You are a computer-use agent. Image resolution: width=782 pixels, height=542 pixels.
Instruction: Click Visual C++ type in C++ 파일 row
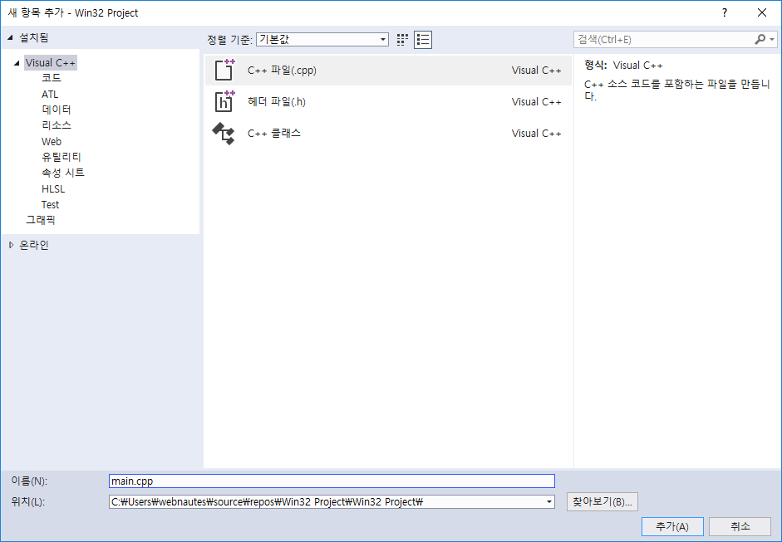tap(536, 71)
